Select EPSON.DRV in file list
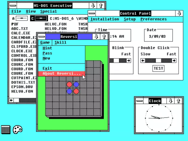The image size is (188, 141). coord(22,87)
